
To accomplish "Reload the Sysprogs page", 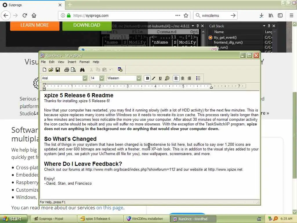I will (25, 15).
